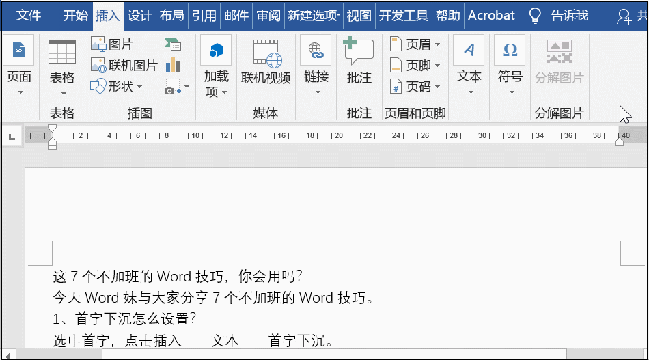The height and width of the screenshot is (360, 649).
Task: Open the 新建选项 custom tab
Action: (x=314, y=16)
